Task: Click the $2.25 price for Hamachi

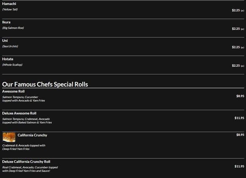Action: [236, 10]
